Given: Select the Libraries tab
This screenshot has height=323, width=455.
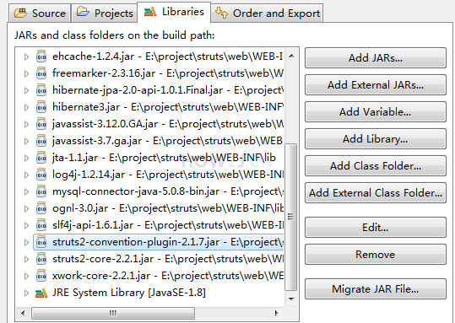Looking at the screenshot, I should pos(174,12).
